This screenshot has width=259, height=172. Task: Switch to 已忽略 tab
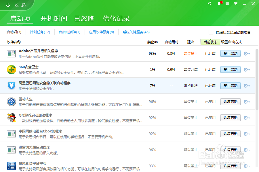click(84, 19)
